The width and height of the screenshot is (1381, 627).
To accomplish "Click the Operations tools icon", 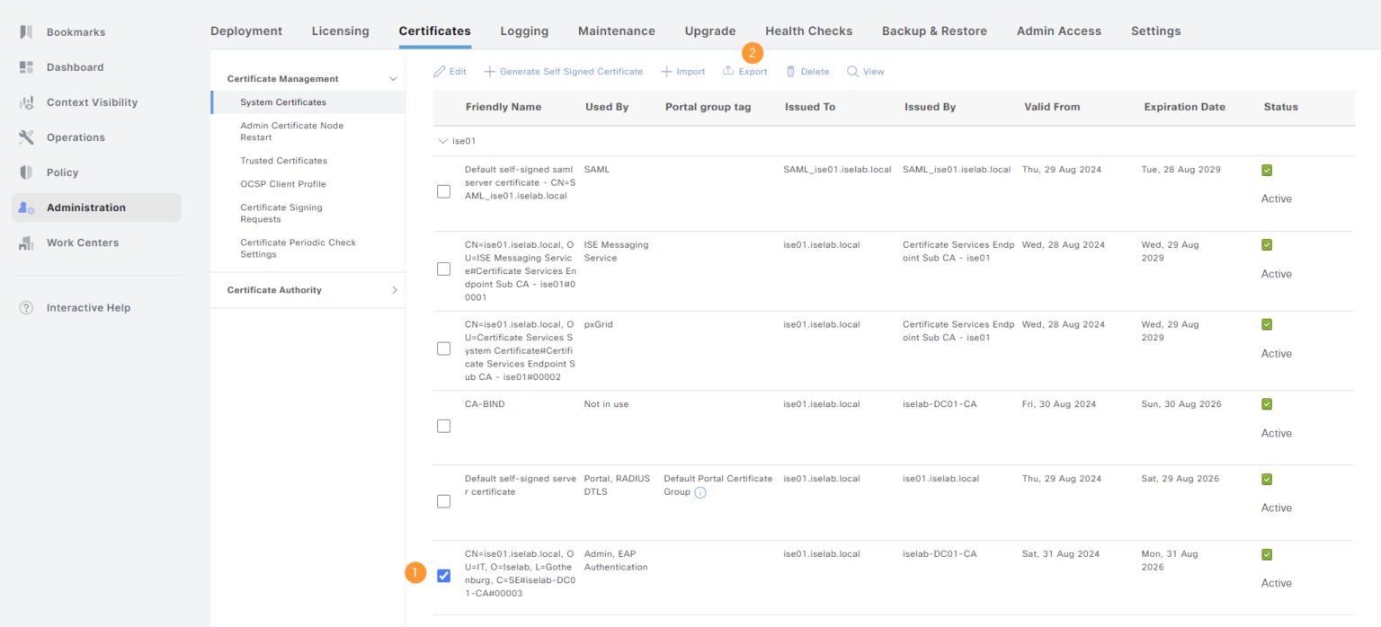I will (x=26, y=137).
